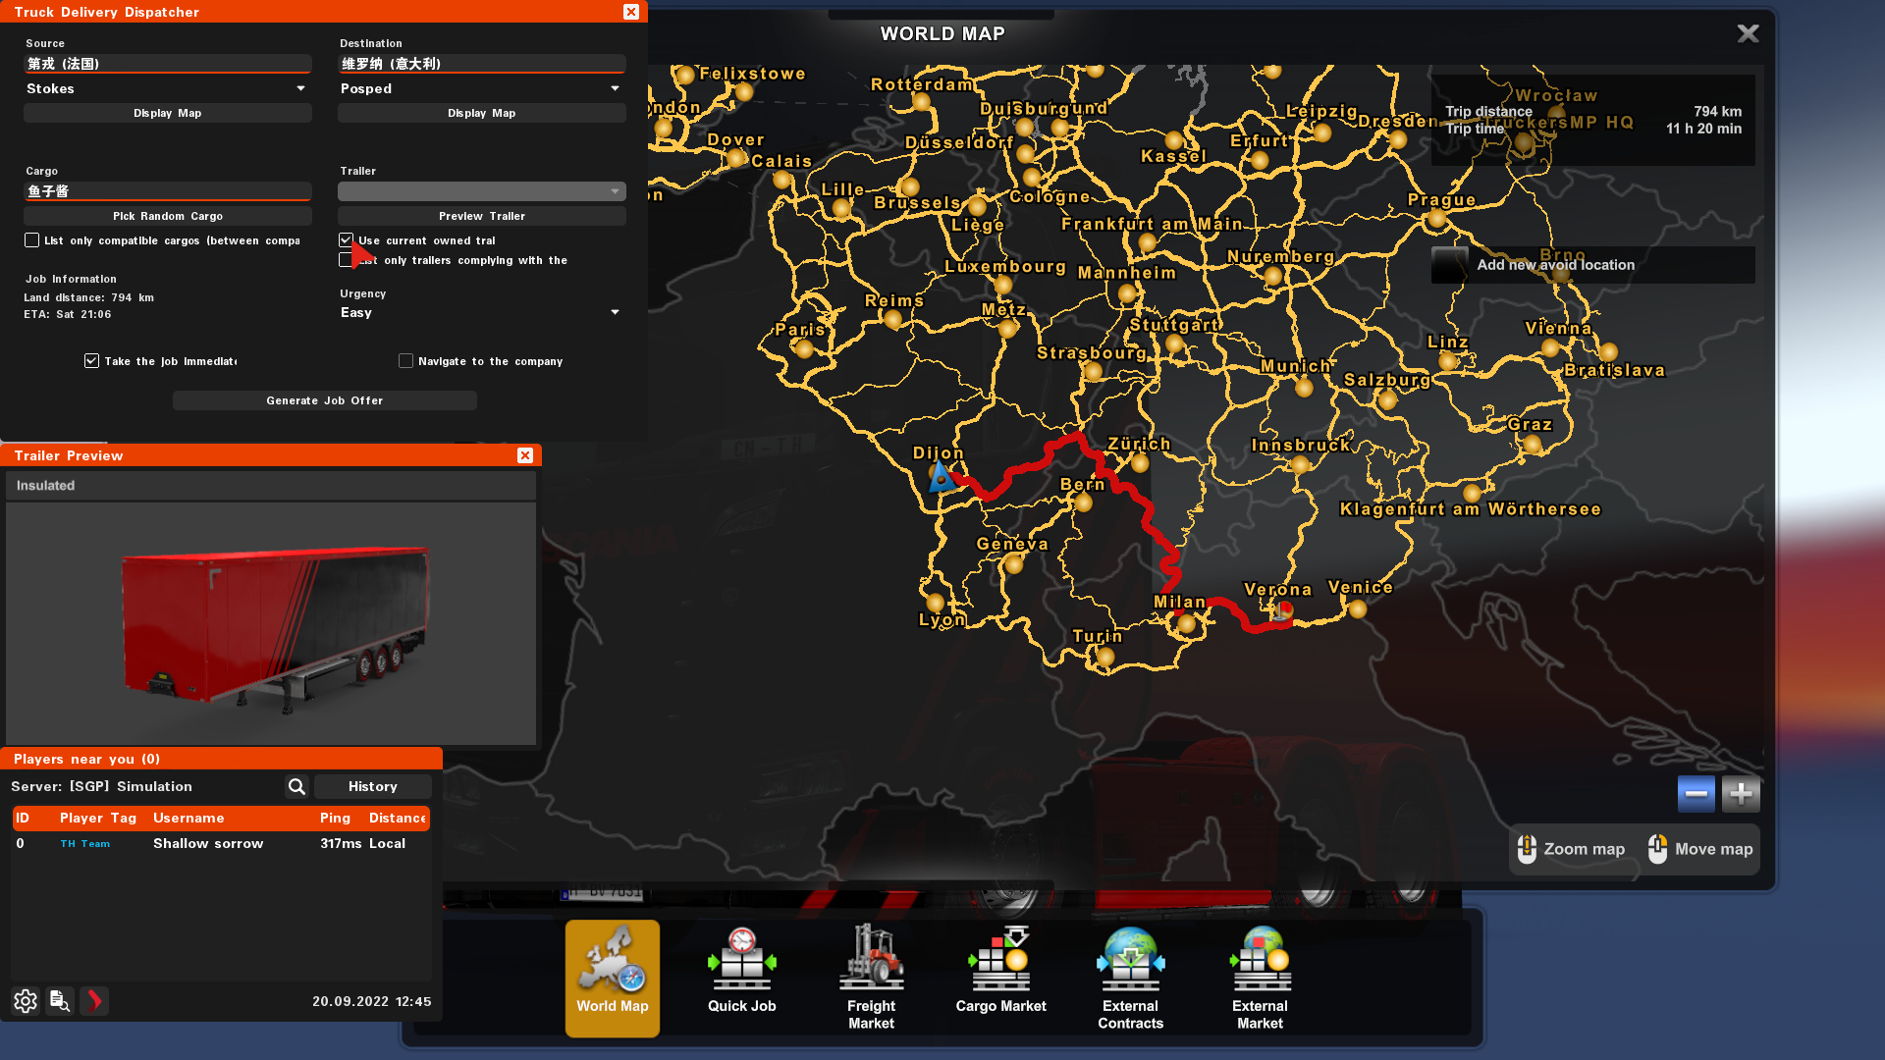Click the Luxembourg city marker

[x=1002, y=286]
